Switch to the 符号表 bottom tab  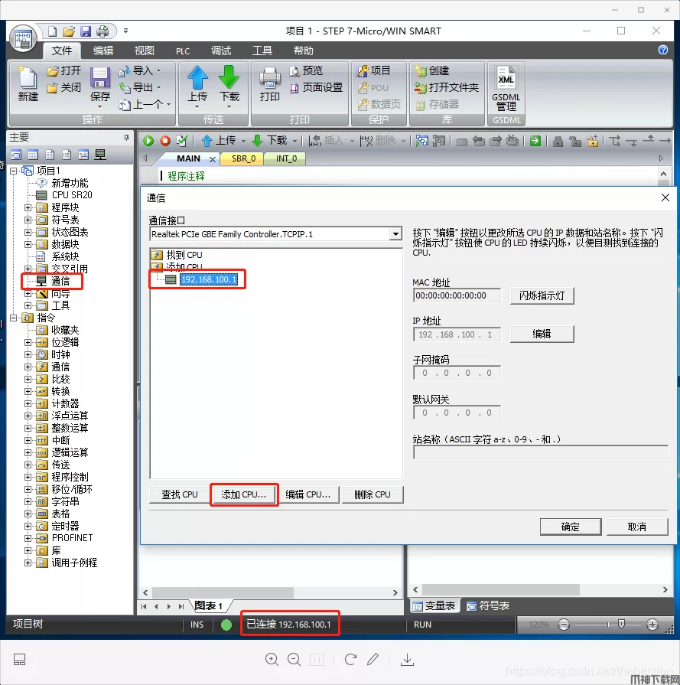[488, 606]
